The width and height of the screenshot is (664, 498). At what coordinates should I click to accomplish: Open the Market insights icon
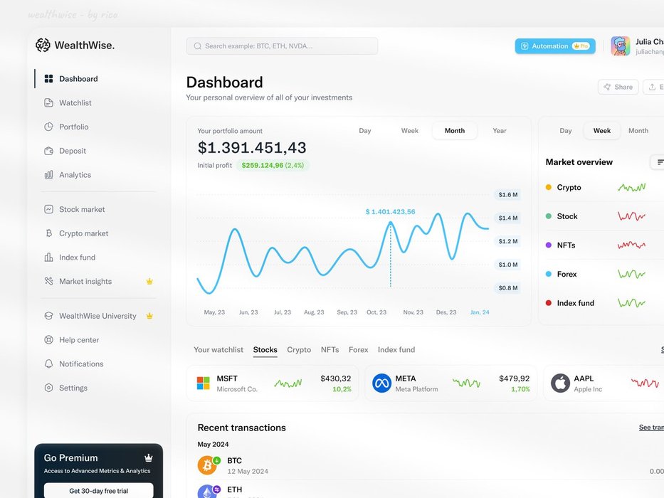pyautogui.click(x=48, y=281)
